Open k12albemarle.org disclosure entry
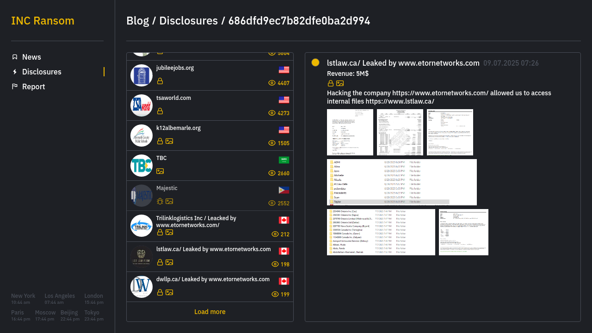The width and height of the screenshot is (592, 333). click(x=210, y=136)
